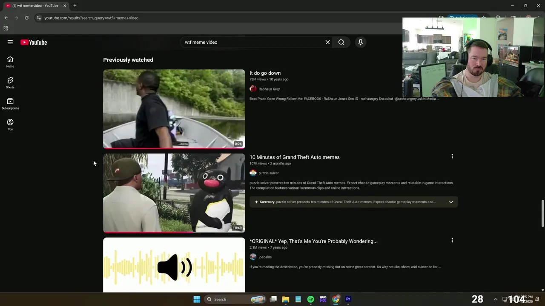Open the 'It do go down' video thumbnail
This screenshot has height=306, width=545.
pyautogui.click(x=174, y=109)
